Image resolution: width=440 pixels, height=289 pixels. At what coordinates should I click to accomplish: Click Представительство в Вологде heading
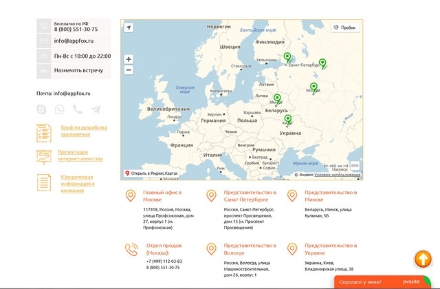pos(250,249)
